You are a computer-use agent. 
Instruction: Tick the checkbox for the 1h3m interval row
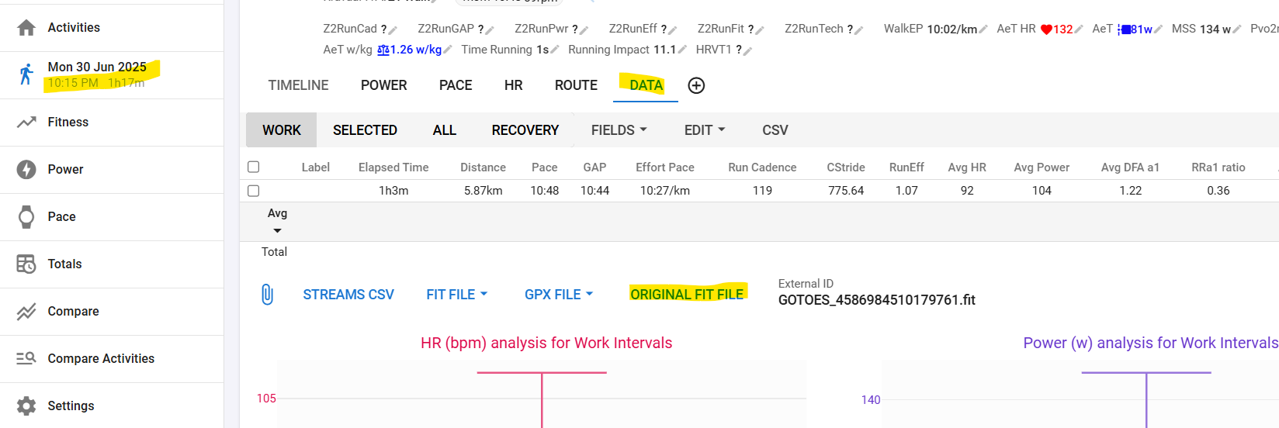pos(253,191)
